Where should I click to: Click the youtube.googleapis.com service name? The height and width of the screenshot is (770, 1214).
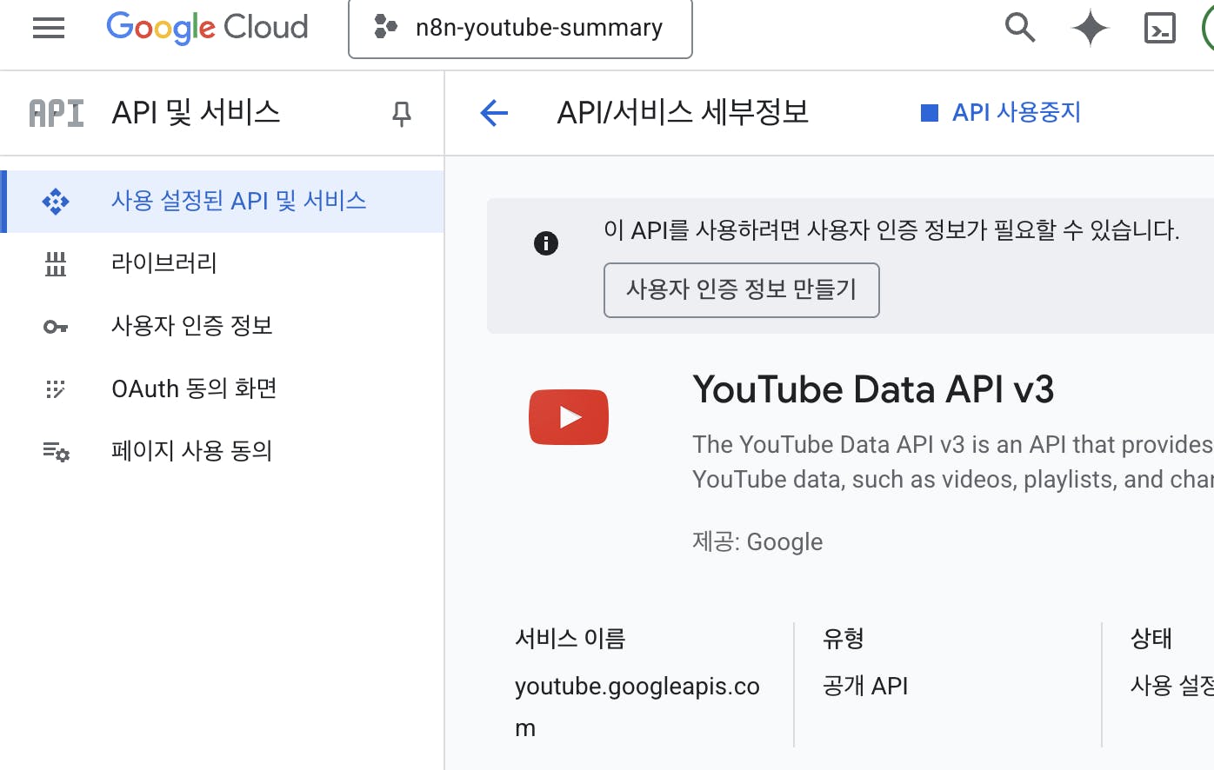tap(637, 707)
